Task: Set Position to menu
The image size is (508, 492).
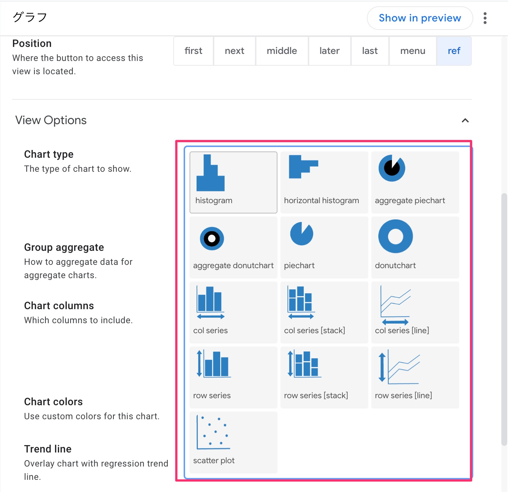Action: point(412,51)
